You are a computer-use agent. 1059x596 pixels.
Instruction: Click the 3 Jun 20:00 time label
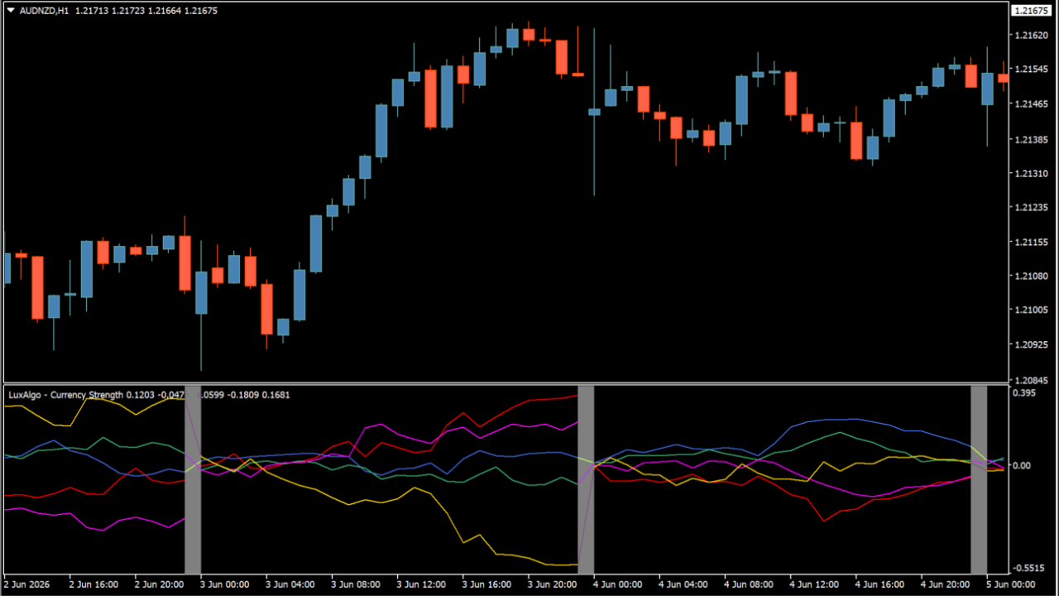pos(552,584)
